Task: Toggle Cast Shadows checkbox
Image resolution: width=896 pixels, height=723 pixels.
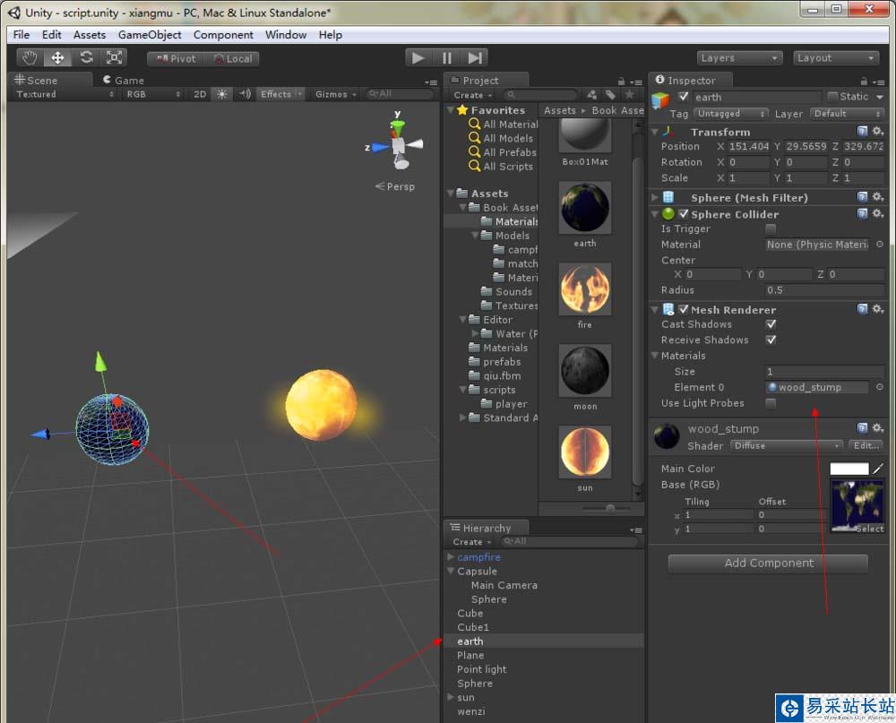Action: click(x=771, y=324)
